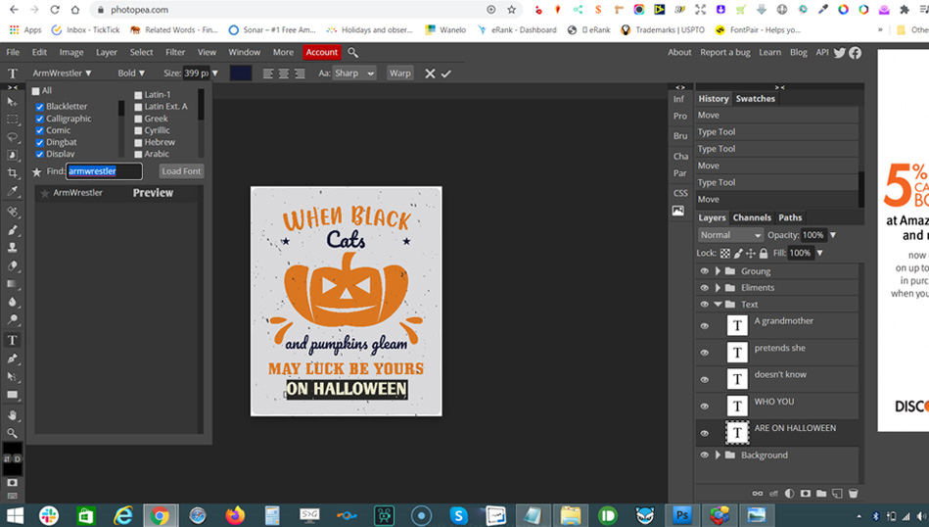The width and height of the screenshot is (929, 527).
Task: Cancel text edit with X icon
Action: click(430, 73)
